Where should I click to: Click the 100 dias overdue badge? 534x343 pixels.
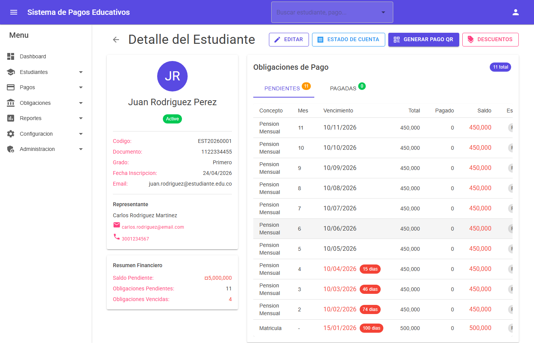click(372, 328)
